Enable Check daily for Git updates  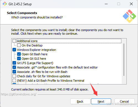[14, 76]
